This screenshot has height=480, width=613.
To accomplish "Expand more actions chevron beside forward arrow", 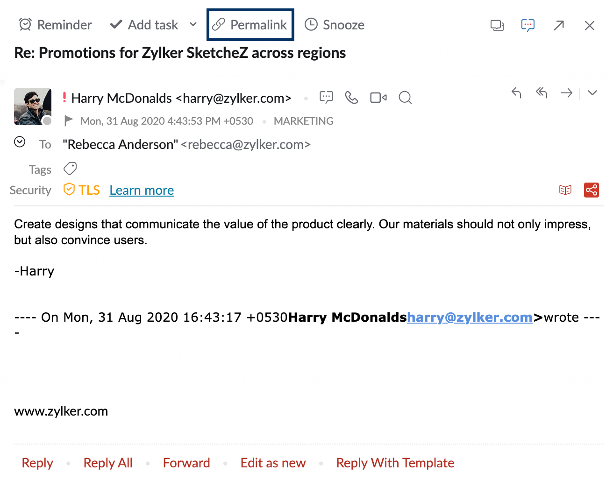I will [x=592, y=93].
